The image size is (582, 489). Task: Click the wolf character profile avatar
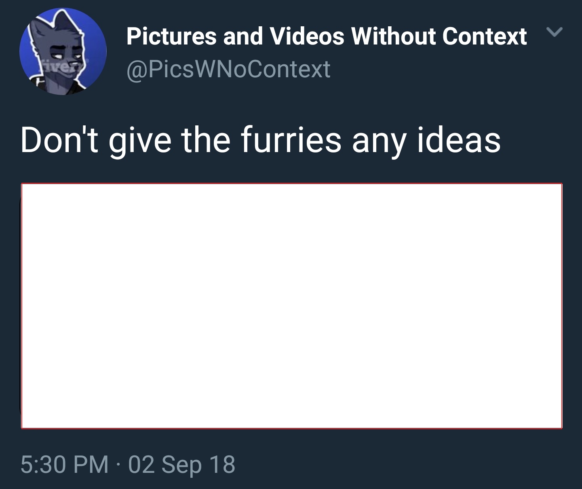click(63, 52)
